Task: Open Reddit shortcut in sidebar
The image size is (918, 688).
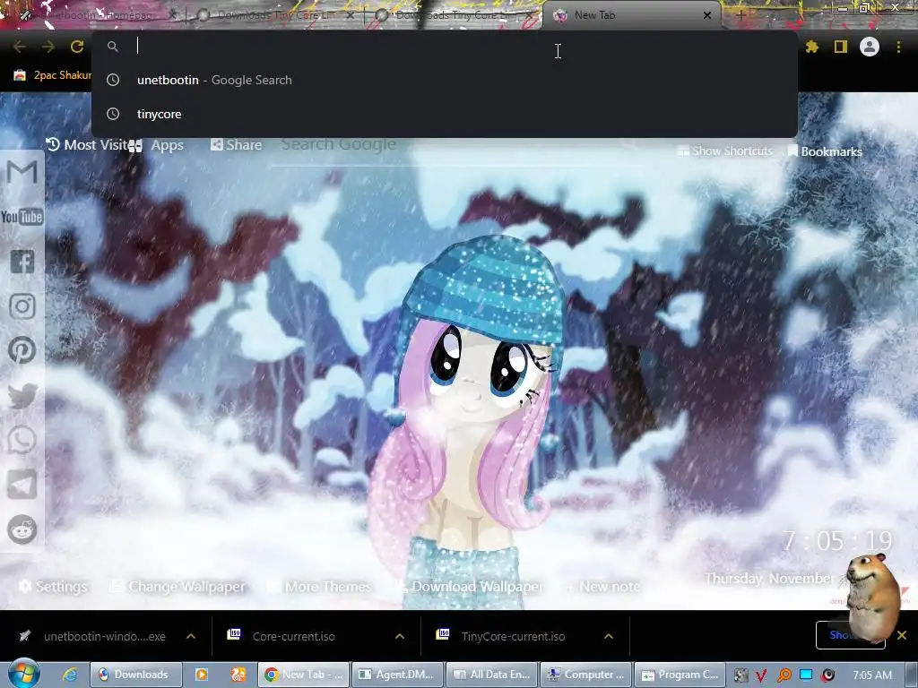Action: point(22,530)
